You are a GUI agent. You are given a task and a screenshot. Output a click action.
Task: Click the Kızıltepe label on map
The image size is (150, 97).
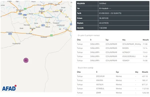click(29, 33)
